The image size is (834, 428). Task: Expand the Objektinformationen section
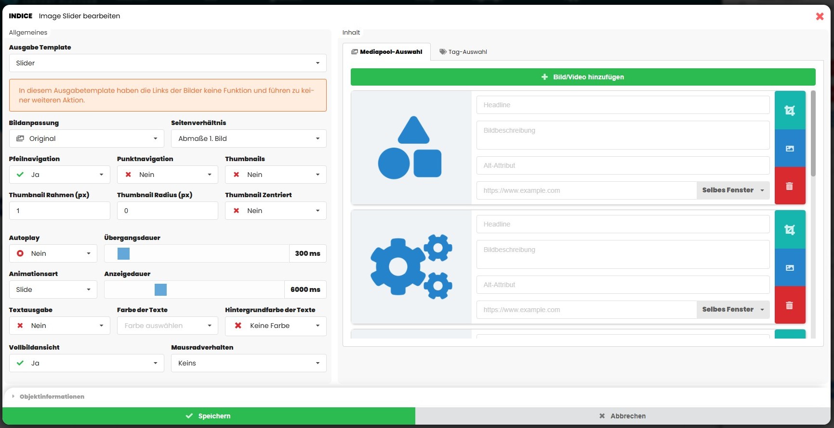(x=52, y=397)
